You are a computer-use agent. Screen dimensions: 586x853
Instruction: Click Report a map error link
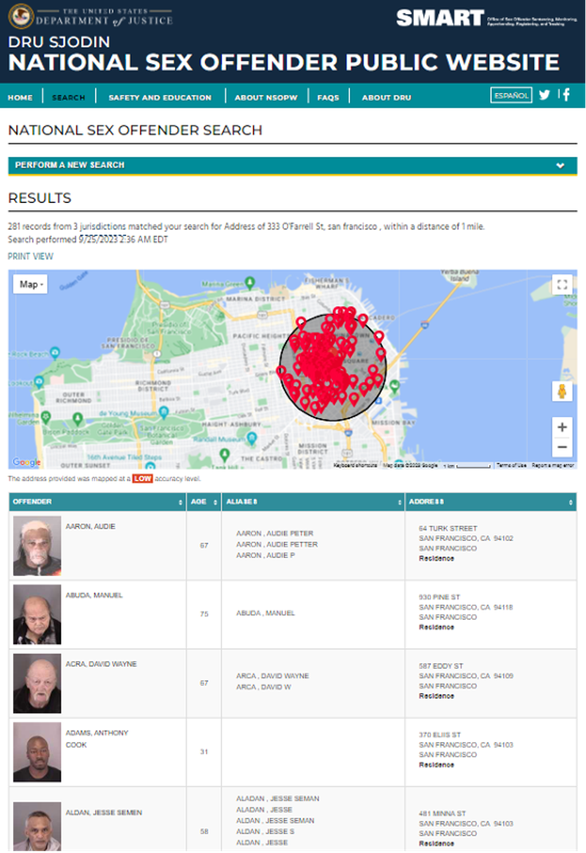[x=552, y=465]
